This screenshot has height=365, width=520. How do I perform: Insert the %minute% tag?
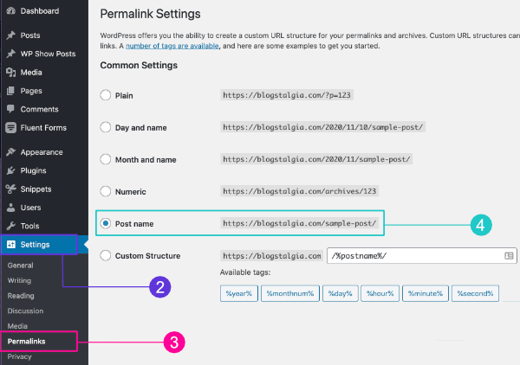[426, 293]
